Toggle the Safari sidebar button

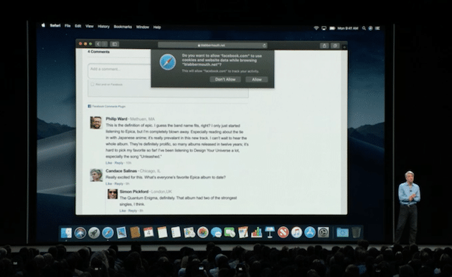tap(115, 44)
